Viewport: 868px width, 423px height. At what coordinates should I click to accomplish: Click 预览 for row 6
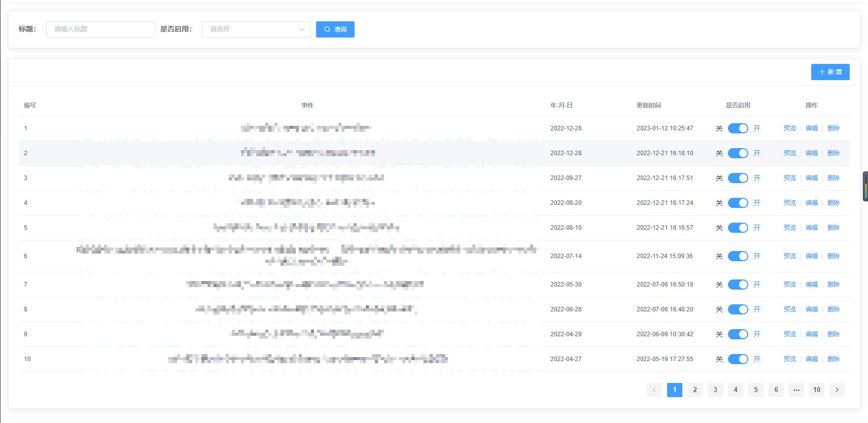(790, 256)
